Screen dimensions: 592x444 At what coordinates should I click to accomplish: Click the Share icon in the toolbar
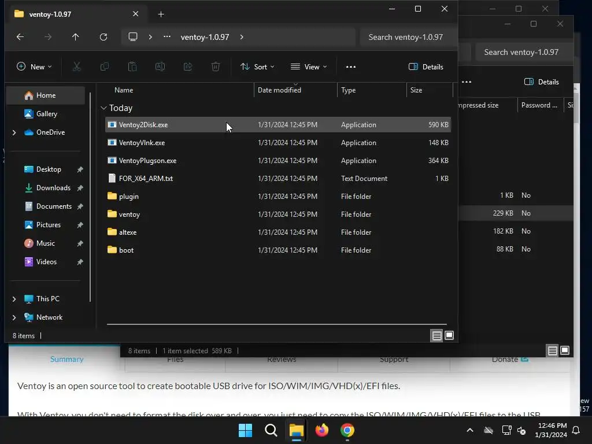tap(188, 67)
